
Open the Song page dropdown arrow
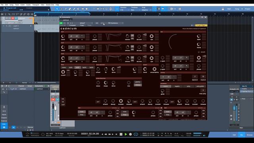pyautogui.click(x=242, y=9)
